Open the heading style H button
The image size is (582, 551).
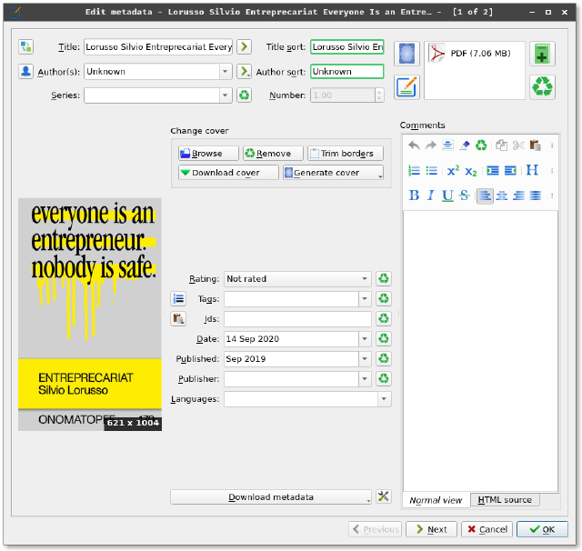[532, 171]
